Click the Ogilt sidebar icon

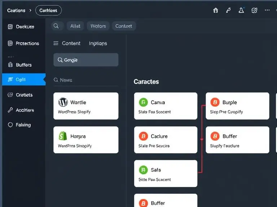pos(10,79)
